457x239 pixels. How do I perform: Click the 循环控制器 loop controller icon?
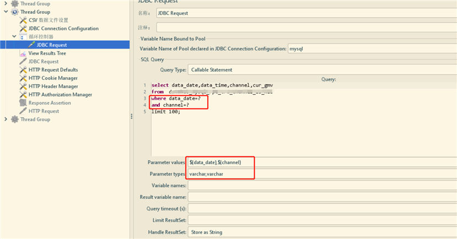click(x=23, y=37)
